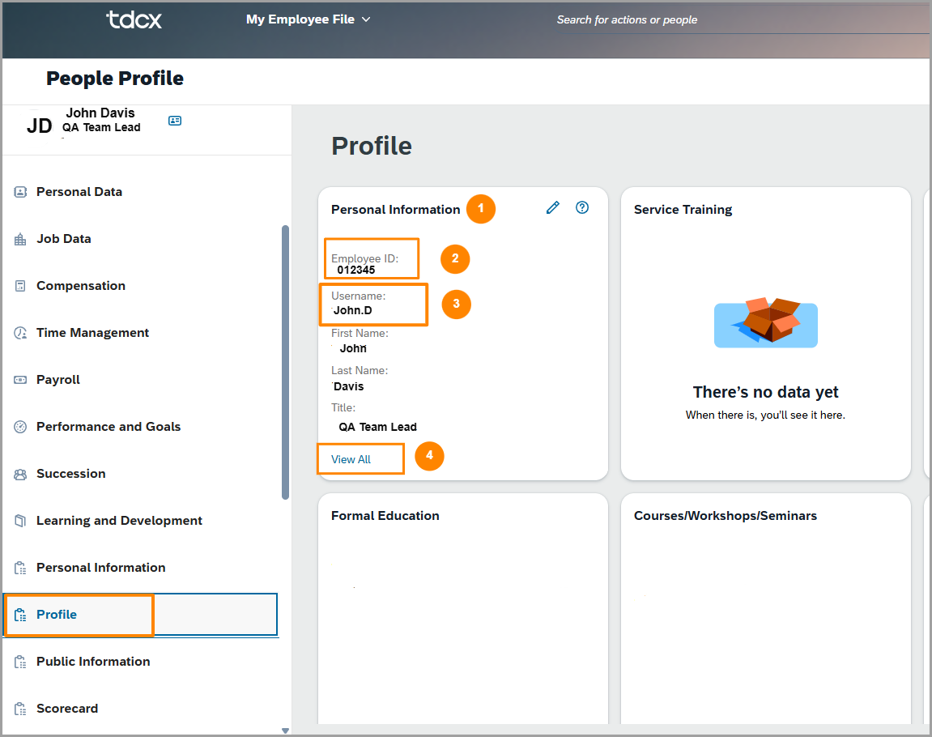This screenshot has height=737, width=932.
Task: Expand the My Employee File dropdown
Action: [308, 19]
